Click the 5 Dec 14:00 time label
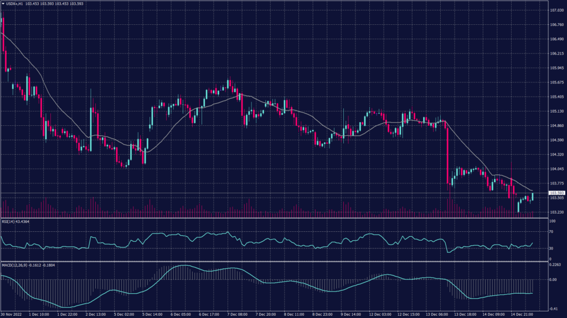567x318 pixels. [153, 314]
